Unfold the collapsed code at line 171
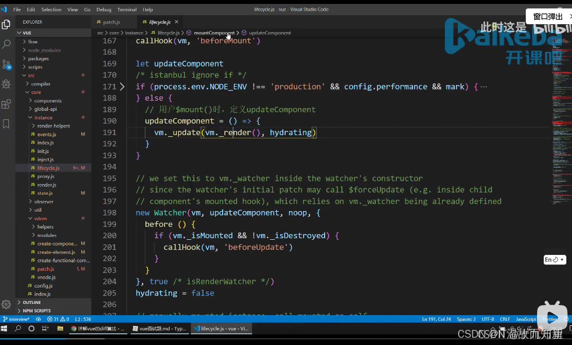The height and width of the screenshot is (345, 572). [x=122, y=87]
